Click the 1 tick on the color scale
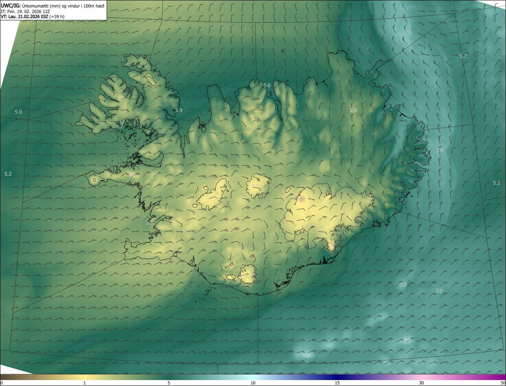Screen dimensions: 506x386 pyautogui.click(x=85, y=383)
